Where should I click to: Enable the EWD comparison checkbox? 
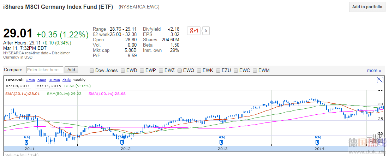pos(123,71)
